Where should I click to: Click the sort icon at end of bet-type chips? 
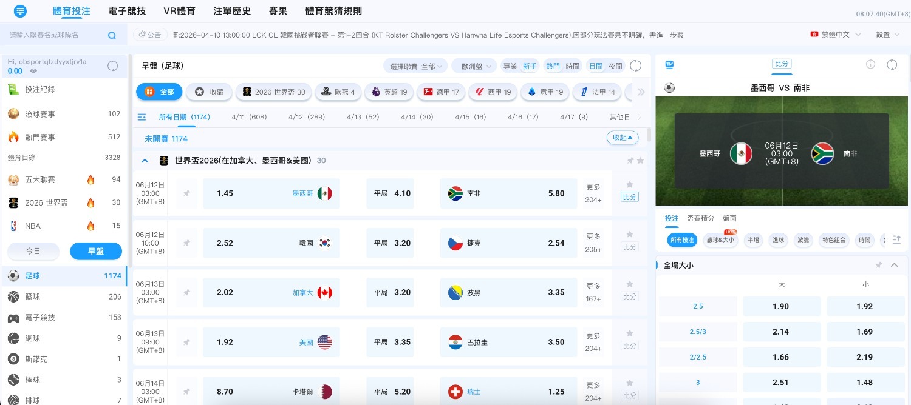[x=897, y=239]
